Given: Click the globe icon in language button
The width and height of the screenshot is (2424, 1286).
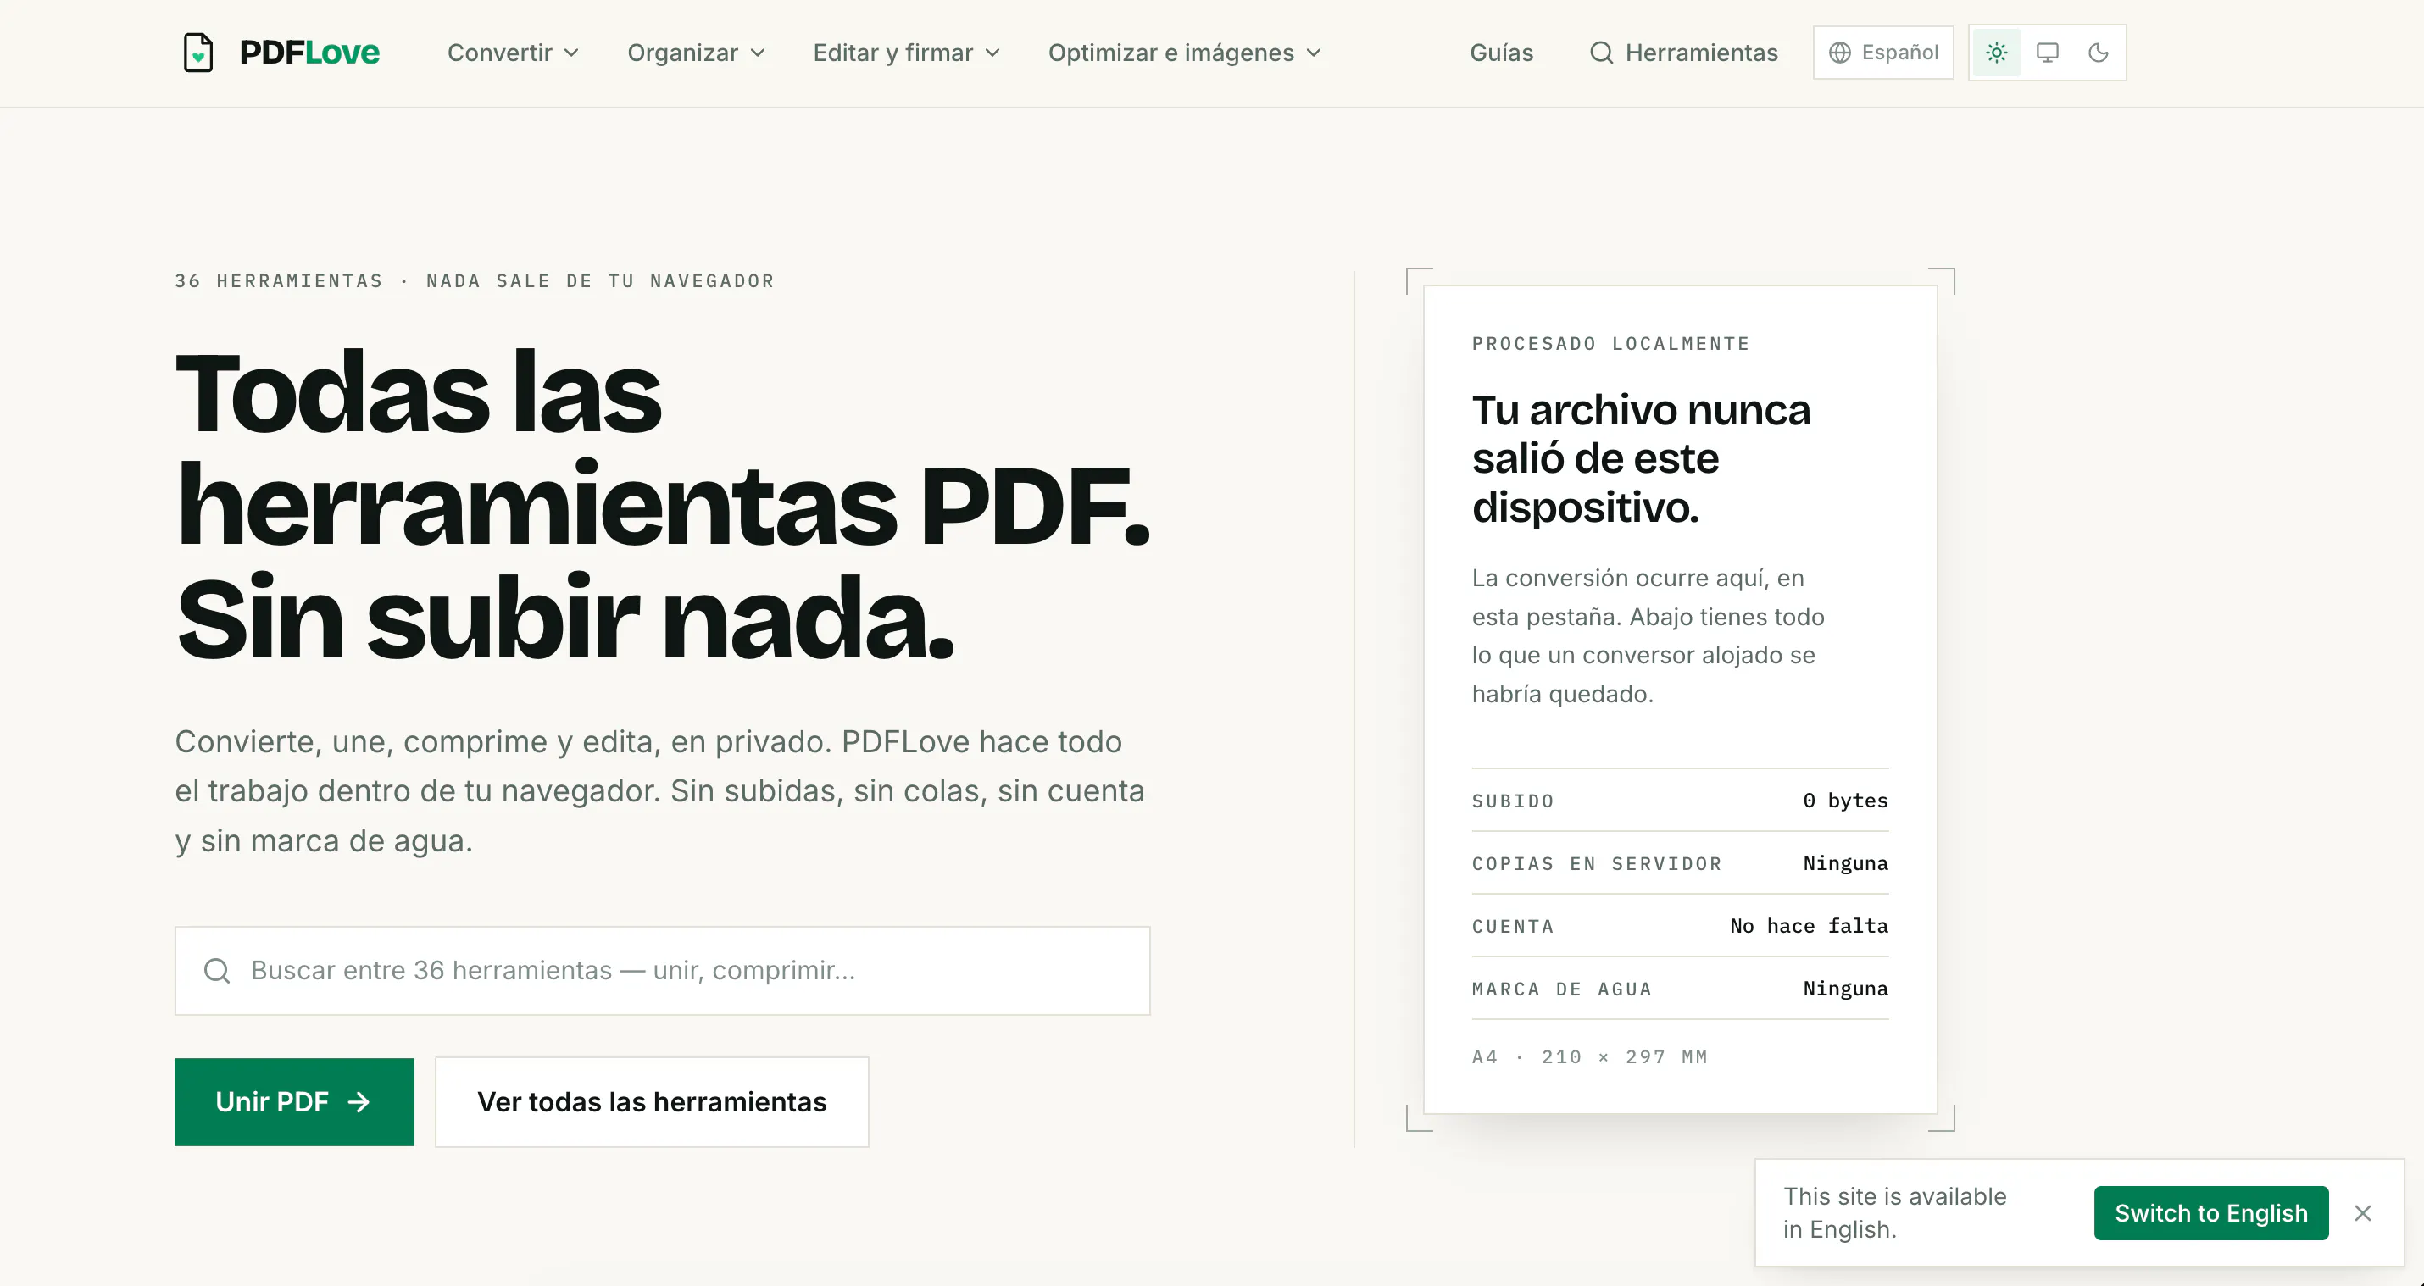Looking at the screenshot, I should pos(1840,53).
